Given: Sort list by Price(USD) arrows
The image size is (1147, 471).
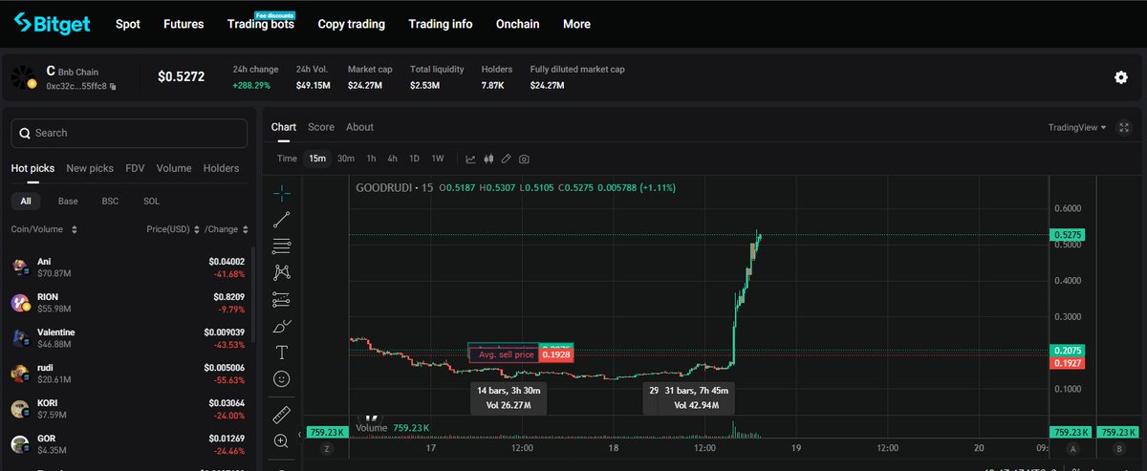Looking at the screenshot, I should 197,229.
